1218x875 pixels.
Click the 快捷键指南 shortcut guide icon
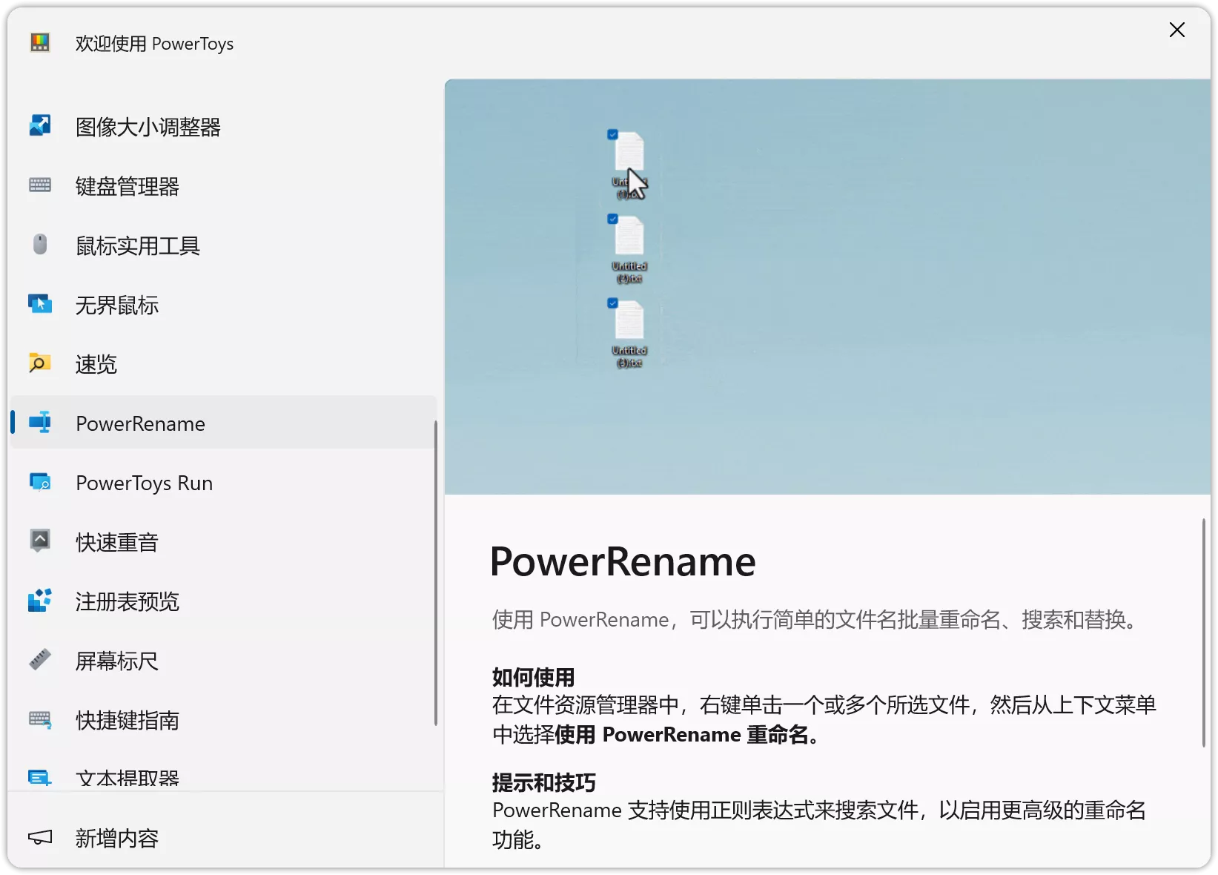click(x=39, y=719)
